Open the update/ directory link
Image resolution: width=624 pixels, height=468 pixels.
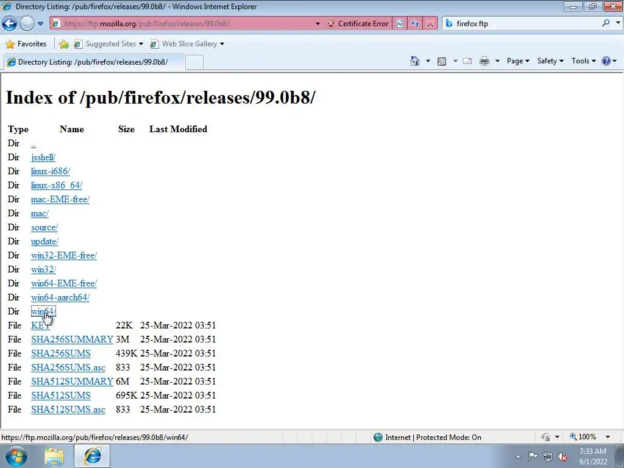point(44,241)
